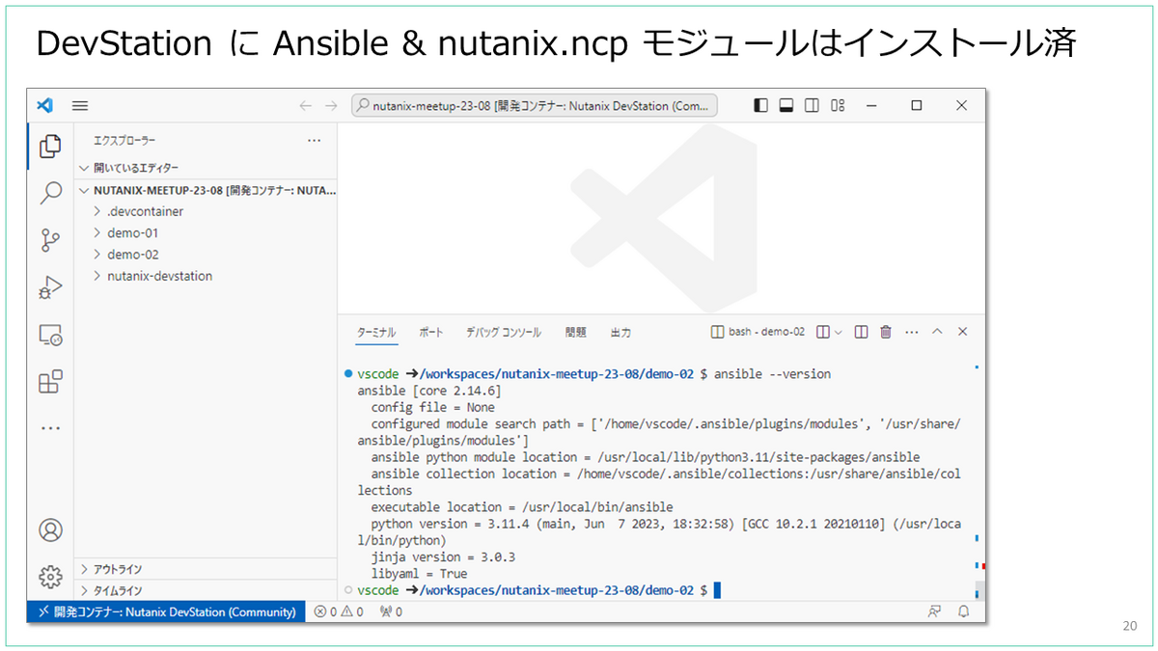Expand the demo-01 folder
This screenshot has height=651, width=1158.
205,232
